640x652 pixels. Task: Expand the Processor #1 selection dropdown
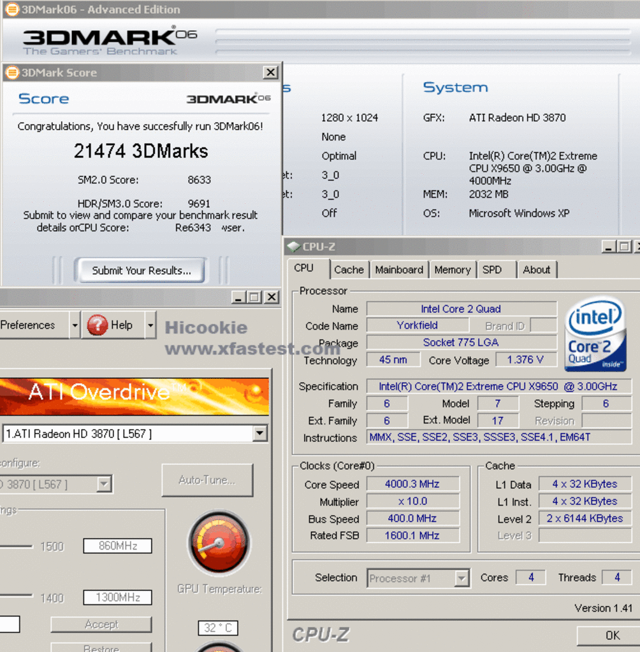(x=462, y=578)
